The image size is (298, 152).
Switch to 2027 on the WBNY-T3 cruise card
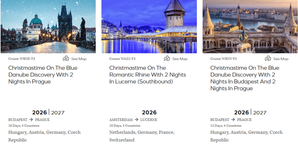click(x=260, y=113)
